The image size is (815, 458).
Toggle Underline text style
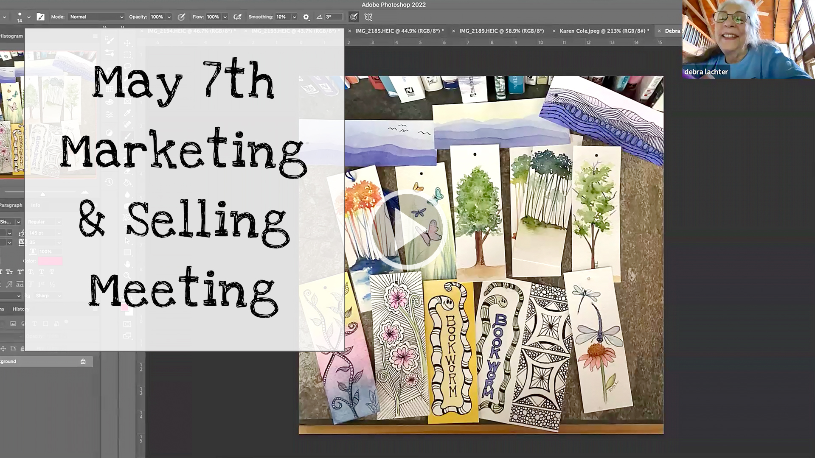click(x=41, y=272)
